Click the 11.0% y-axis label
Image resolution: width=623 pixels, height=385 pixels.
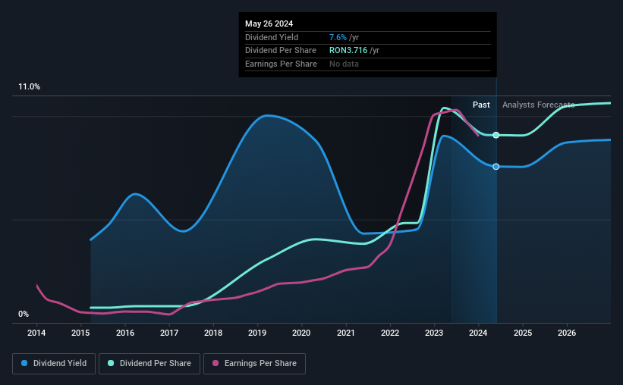pyautogui.click(x=29, y=87)
